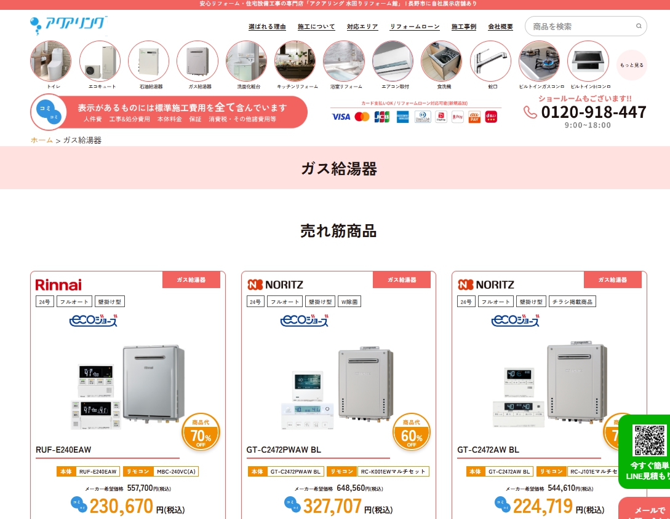The width and height of the screenshot is (670, 519).
Task: Click the アクアリング logo
Action: 69,25
